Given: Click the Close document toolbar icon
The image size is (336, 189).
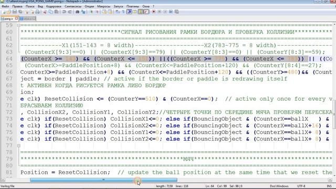Looking at the screenshot, I should point(27,12).
